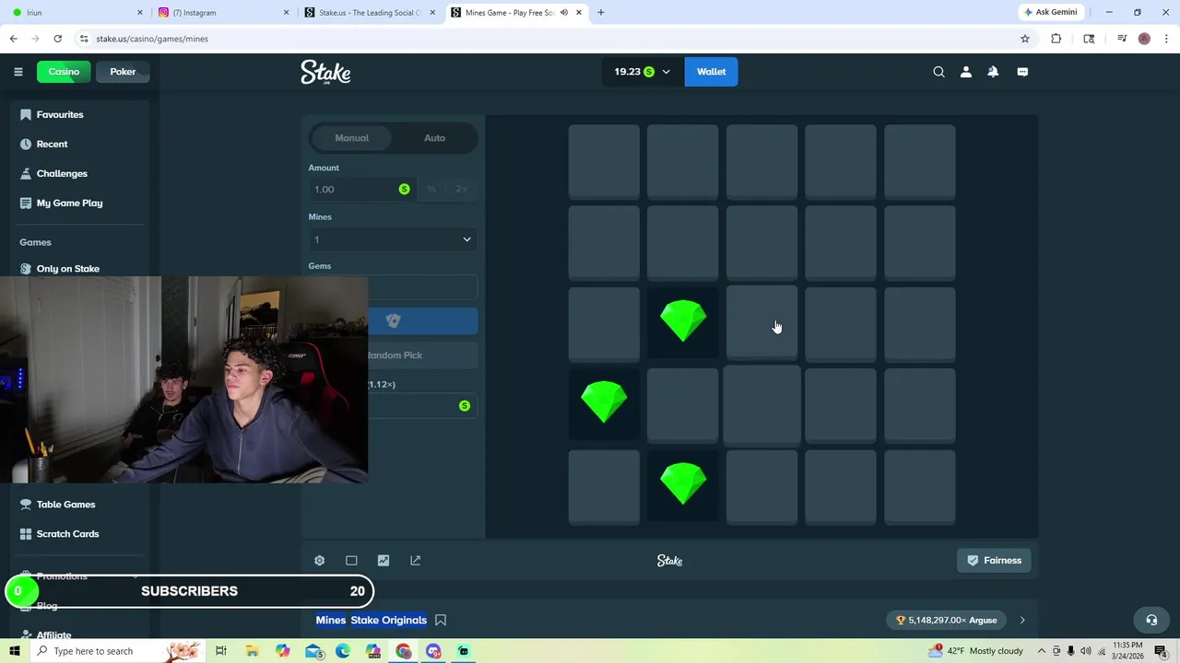Click the Wallet button
Screen dimensions: 1180x663
pyautogui.click(x=711, y=72)
